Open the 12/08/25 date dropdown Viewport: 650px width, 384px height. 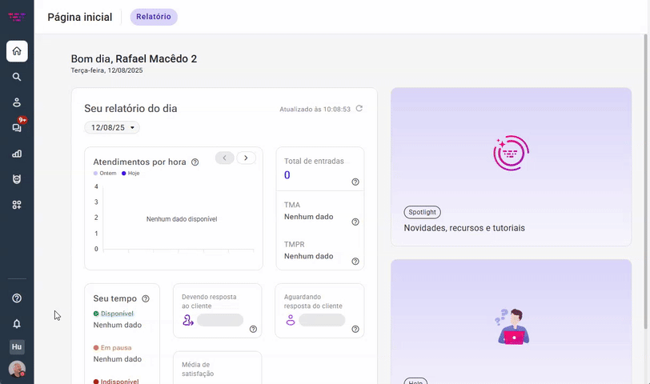[112, 127]
